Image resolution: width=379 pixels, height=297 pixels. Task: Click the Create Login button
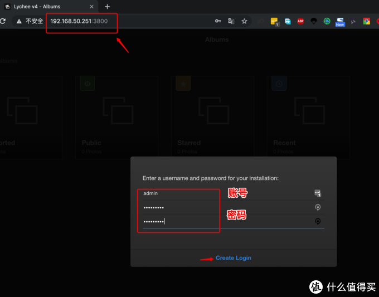[x=233, y=258]
